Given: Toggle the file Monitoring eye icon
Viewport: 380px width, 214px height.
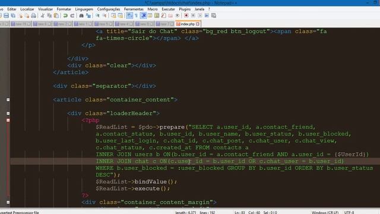Looking at the screenshot, I should click(178, 15).
